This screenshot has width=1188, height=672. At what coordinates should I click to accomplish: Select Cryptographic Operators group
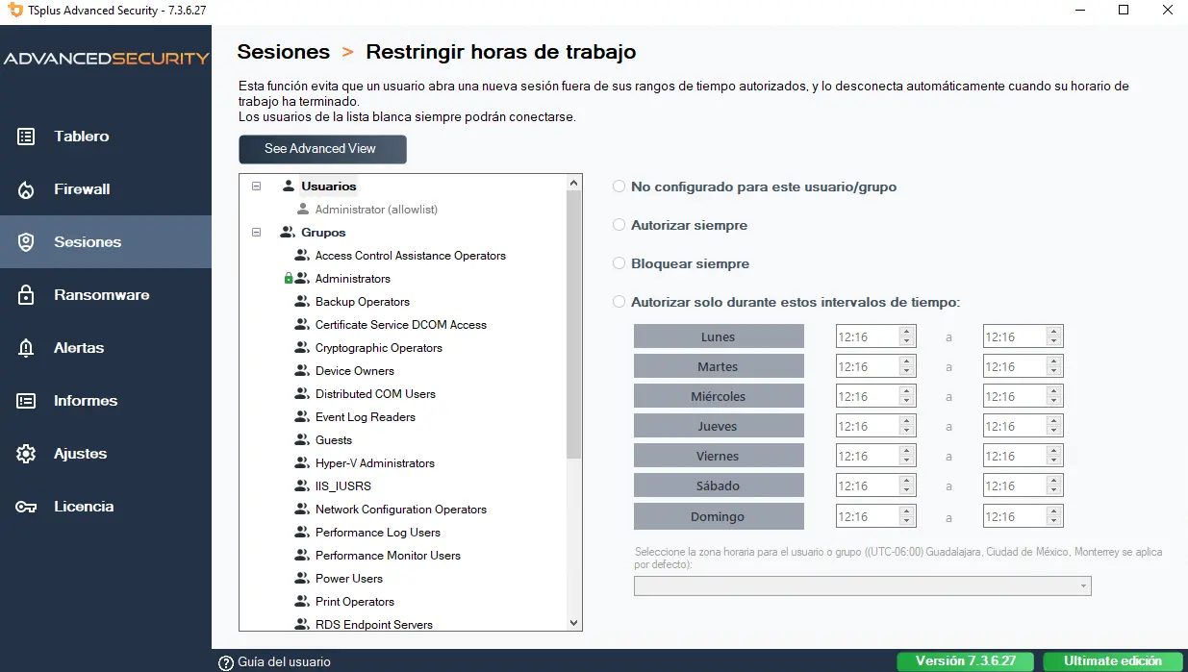pos(379,347)
